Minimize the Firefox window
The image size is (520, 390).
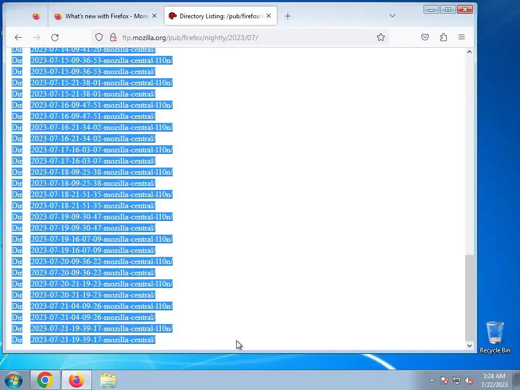pos(431,10)
